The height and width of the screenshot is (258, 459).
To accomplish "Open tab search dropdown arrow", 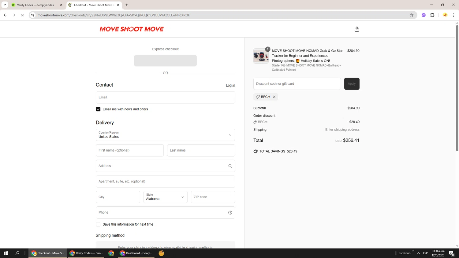I will (x=5, y=5).
